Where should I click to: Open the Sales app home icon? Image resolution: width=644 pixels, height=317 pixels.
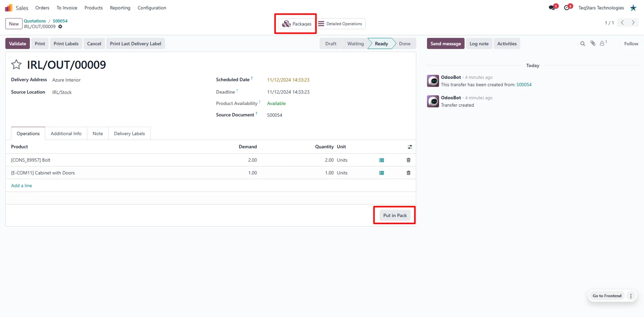tap(8, 8)
